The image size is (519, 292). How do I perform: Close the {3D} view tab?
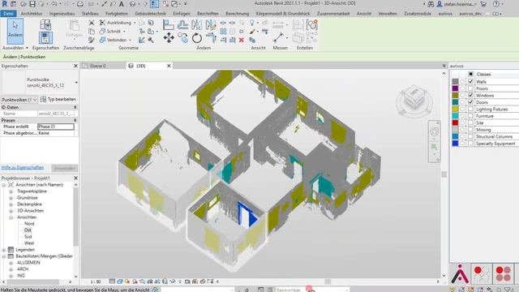pyautogui.click(x=169, y=66)
